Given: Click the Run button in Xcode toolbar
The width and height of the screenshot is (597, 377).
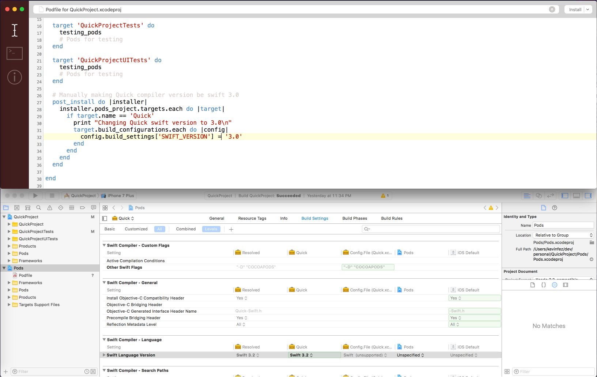Looking at the screenshot, I should 35,196.
